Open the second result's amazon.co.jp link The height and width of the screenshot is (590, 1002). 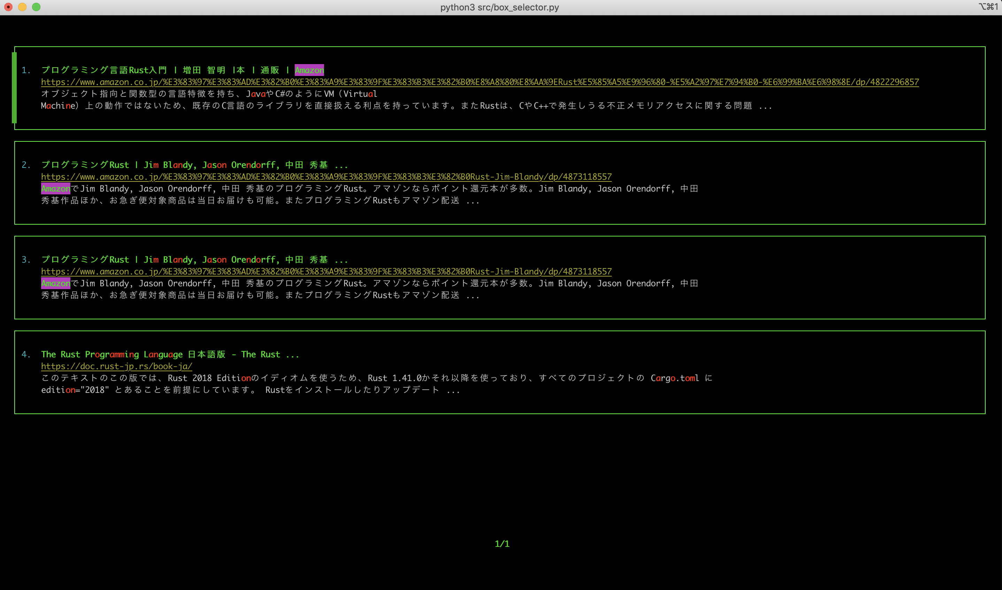(326, 177)
